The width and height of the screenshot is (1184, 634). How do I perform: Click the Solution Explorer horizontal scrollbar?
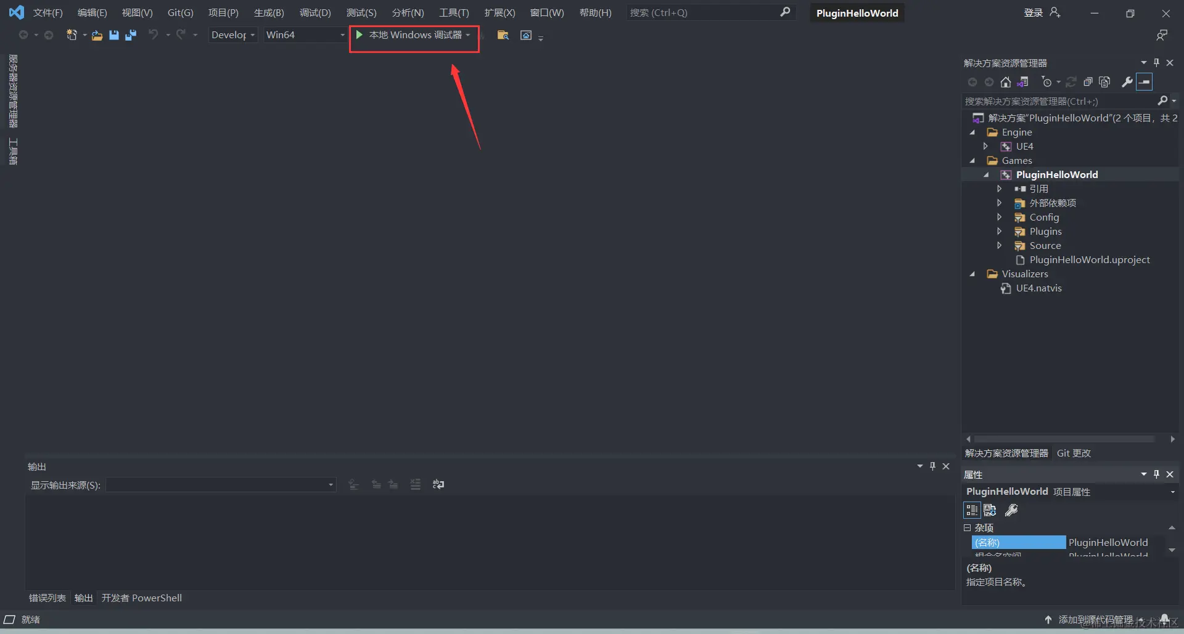[x=1064, y=439]
